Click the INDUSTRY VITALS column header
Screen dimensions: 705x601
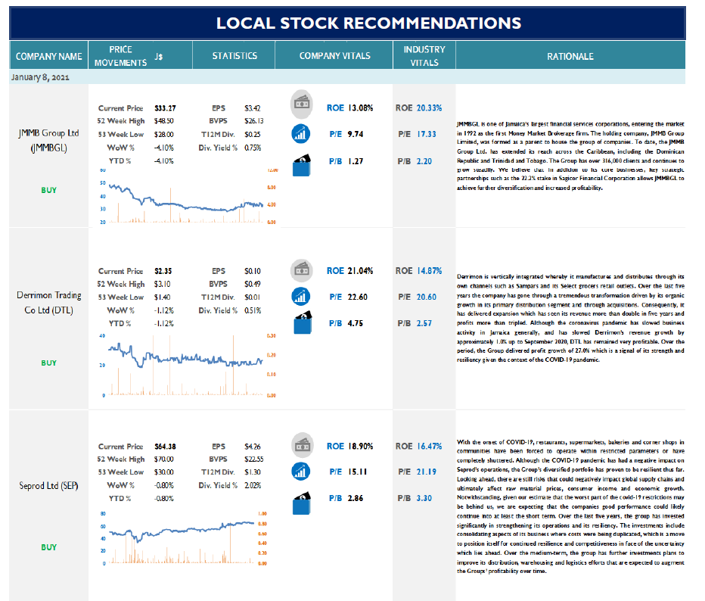pos(424,56)
